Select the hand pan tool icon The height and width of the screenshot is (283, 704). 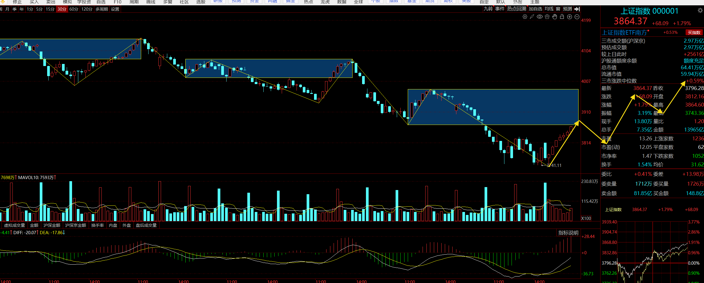(x=555, y=17)
